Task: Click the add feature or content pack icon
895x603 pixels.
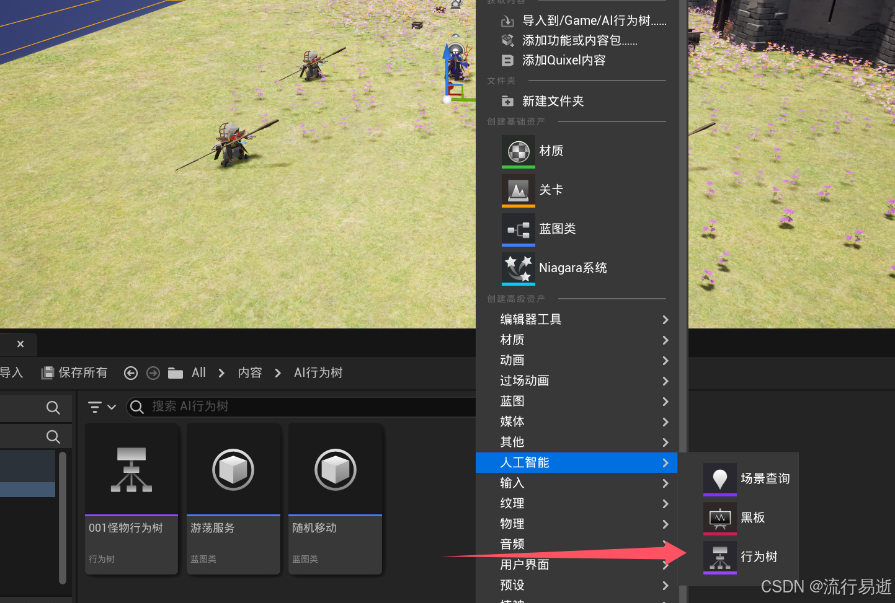Action: tap(507, 41)
